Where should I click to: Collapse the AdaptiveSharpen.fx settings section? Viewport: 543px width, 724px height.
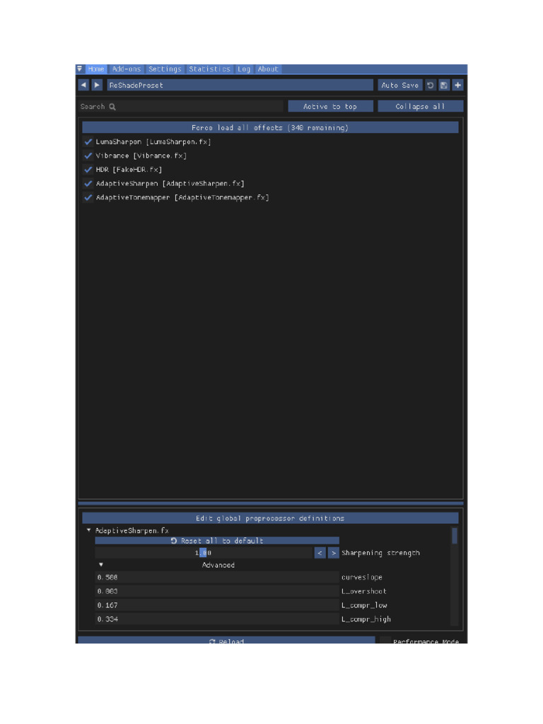(88, 530)
